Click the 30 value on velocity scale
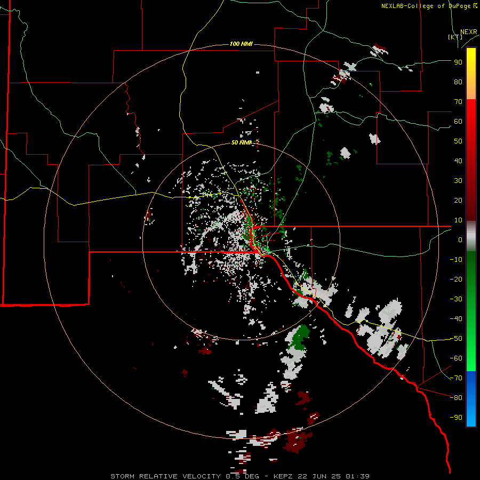The height and width of the screenshot is (480, 480). click(x=458, y=181)
